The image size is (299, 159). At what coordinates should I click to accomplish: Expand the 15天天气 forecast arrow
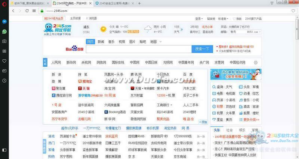182,29
